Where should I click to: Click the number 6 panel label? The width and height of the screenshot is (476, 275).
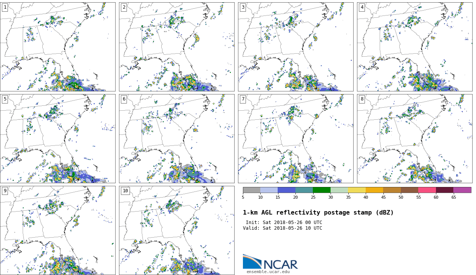(x=124, y=99)
